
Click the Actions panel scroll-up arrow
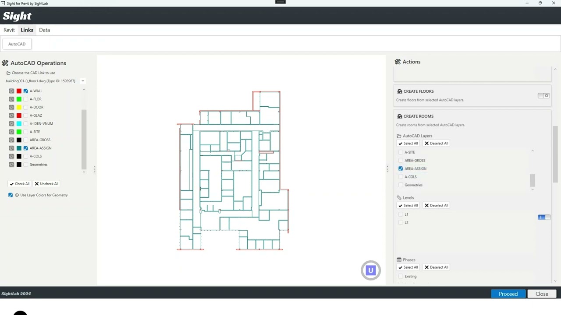pos(555,70)
